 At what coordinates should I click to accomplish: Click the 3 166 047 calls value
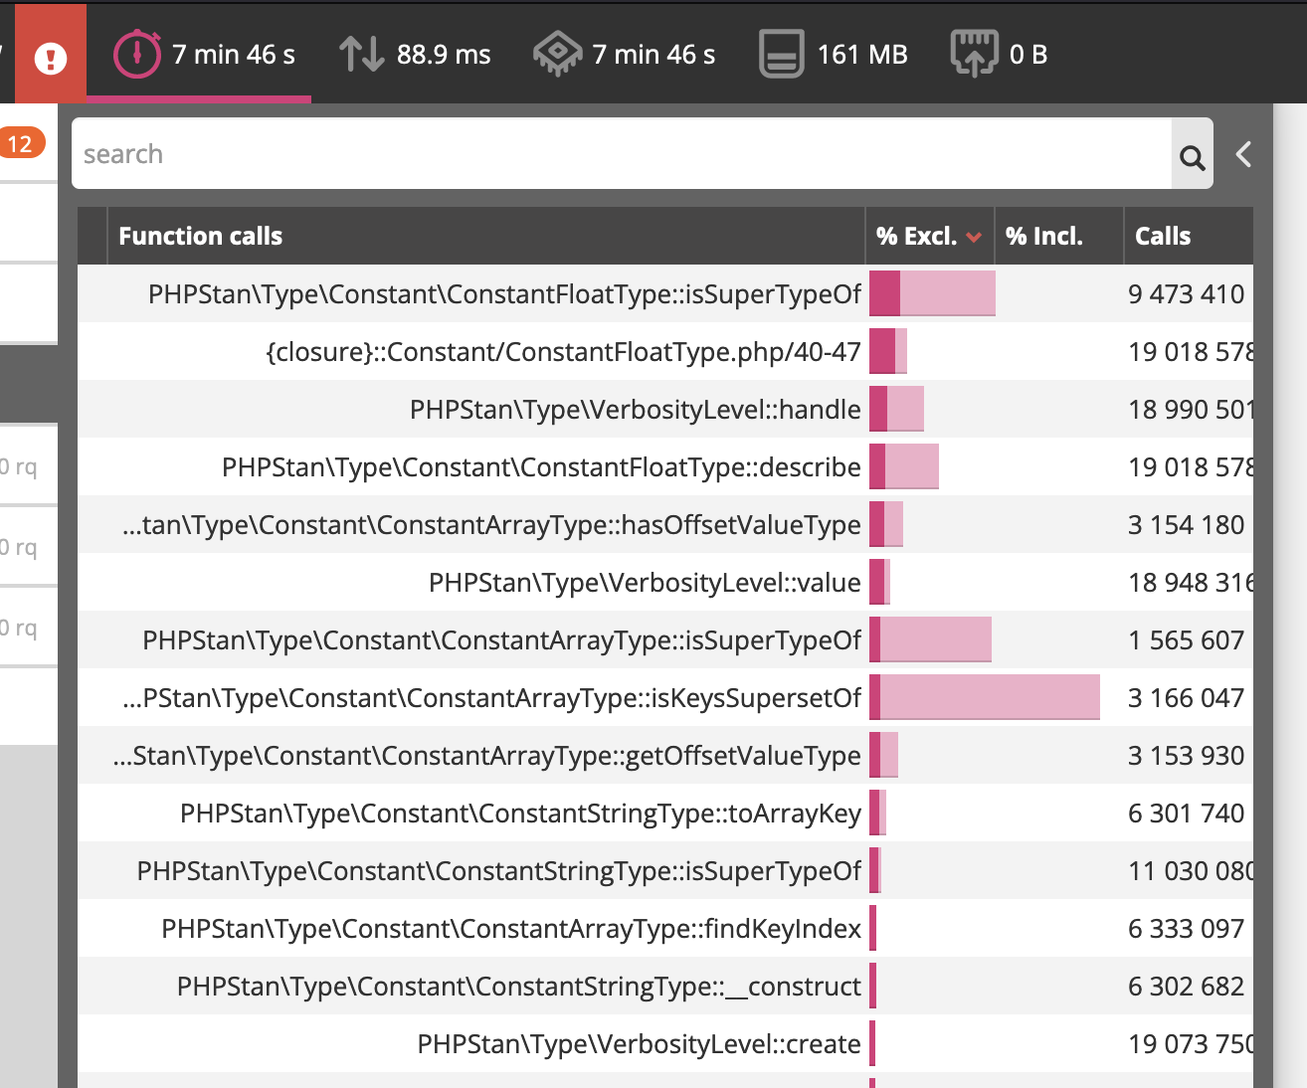[1186, 698]
